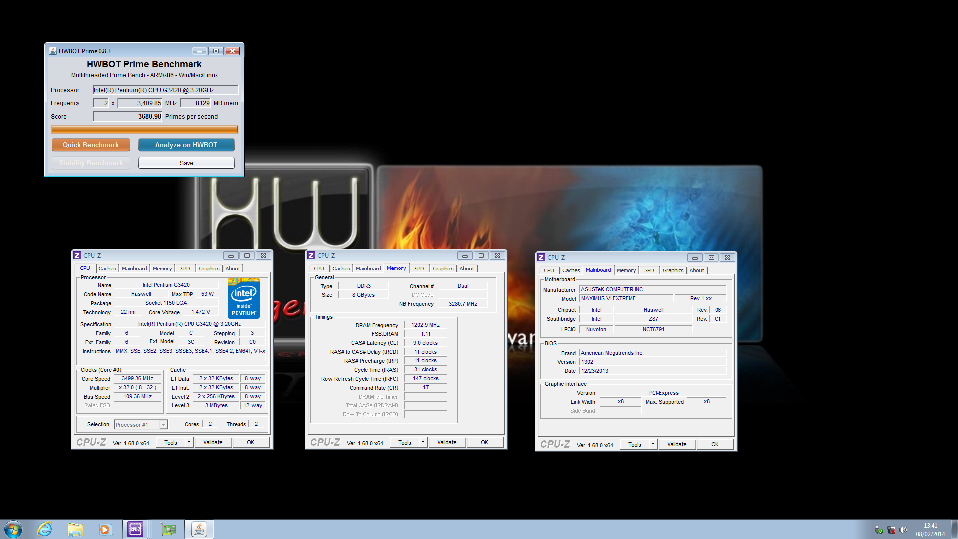958x539 pixels.
Task: Open SPD tab in left CPU-Z window
Action: click(x=185, y=269)
